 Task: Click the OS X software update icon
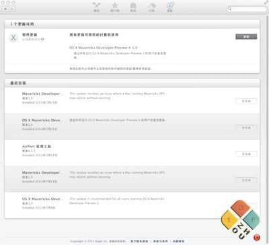pos(13,38)
